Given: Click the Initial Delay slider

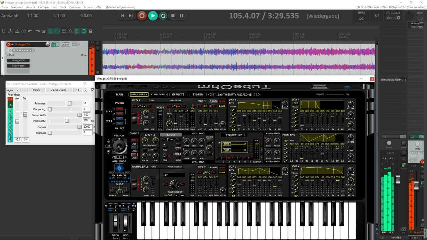Looking at the screenshot, I should click(65, 121).
